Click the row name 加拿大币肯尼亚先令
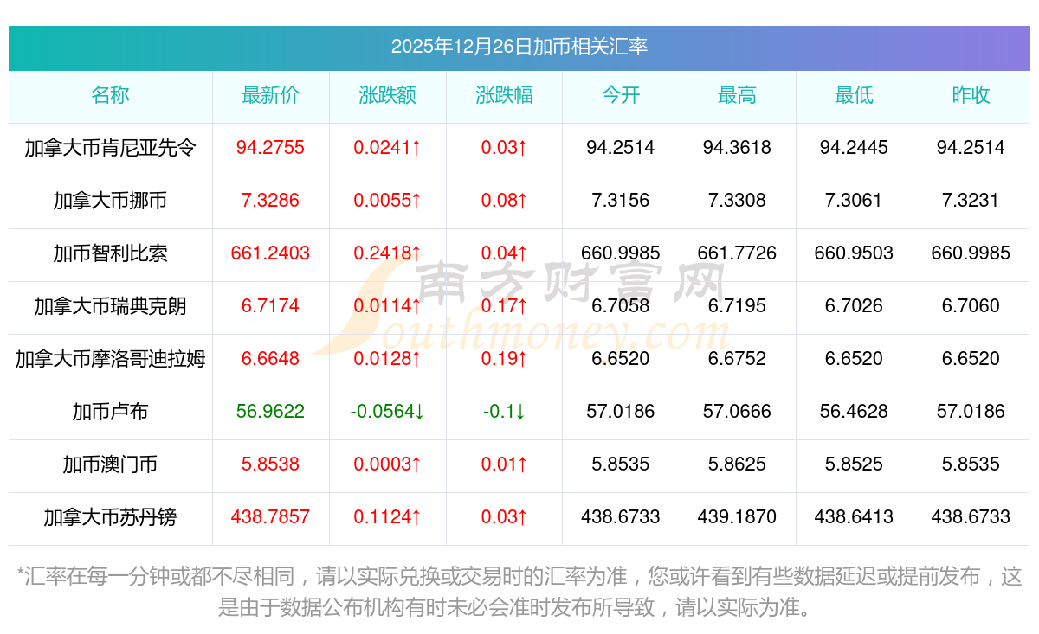The height and width of the screenshot is (634, 1039). (110, 148)
